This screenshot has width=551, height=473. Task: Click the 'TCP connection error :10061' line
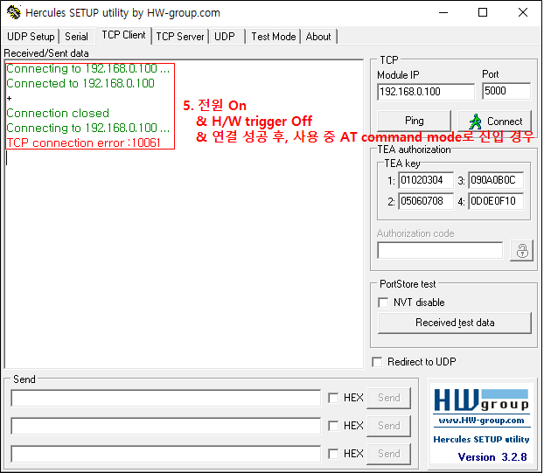[x=84, y=143]
